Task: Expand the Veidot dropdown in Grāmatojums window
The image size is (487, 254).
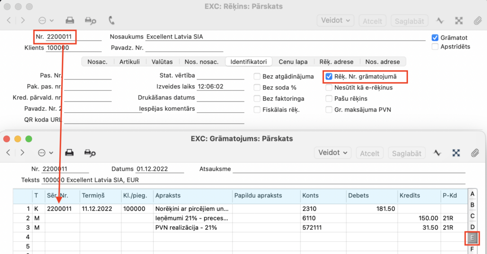Action: [331, 153]
